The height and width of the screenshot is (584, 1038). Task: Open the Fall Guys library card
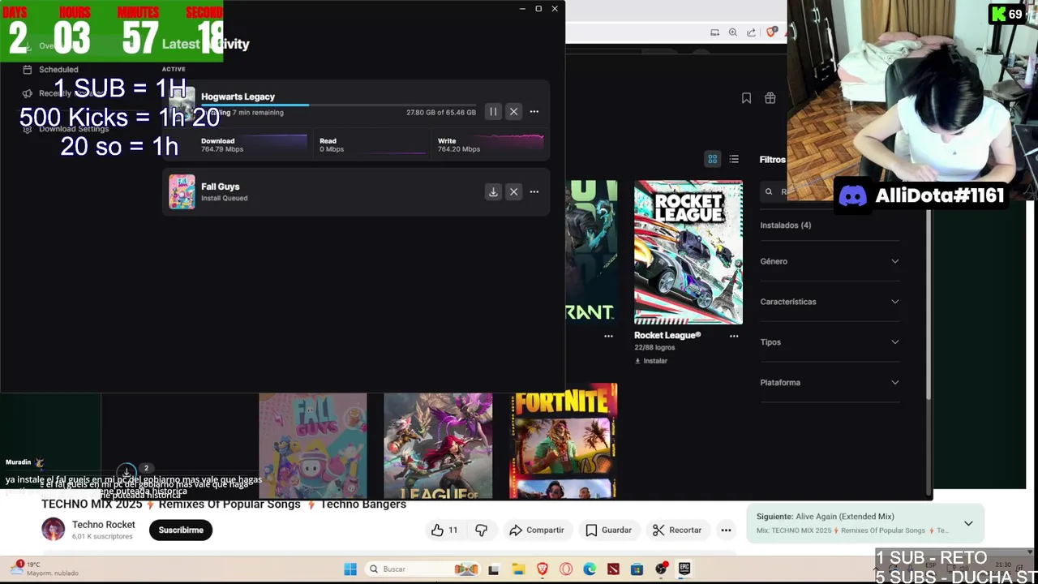(313, 446)
